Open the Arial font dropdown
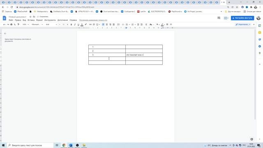 (51, 25)
